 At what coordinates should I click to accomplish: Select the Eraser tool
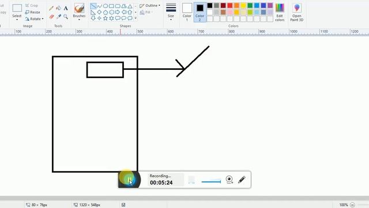pyautogui.click(x=51, y=17)
